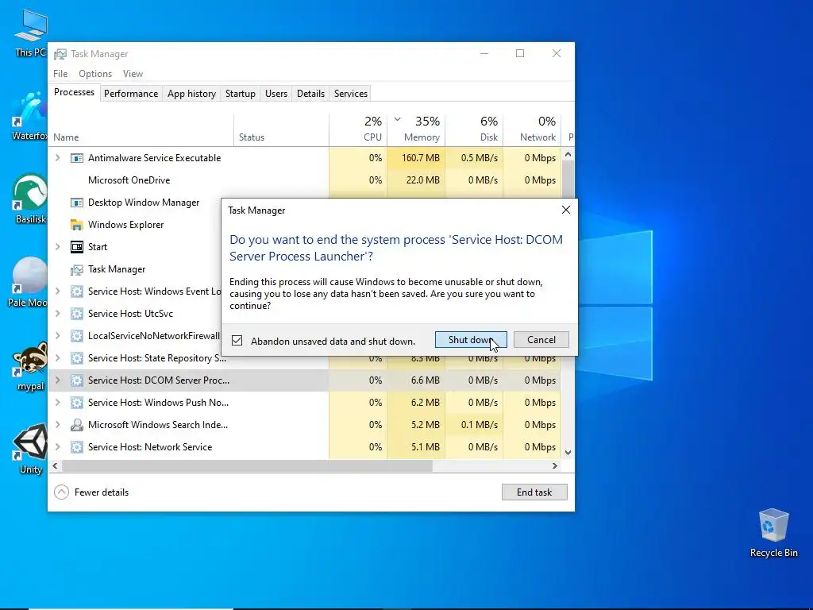Image resolution: width=813 pixels, height=610 pixels.
Task: Click the Windows Push Notifications gear icon
Action: [x=77, y=403]
